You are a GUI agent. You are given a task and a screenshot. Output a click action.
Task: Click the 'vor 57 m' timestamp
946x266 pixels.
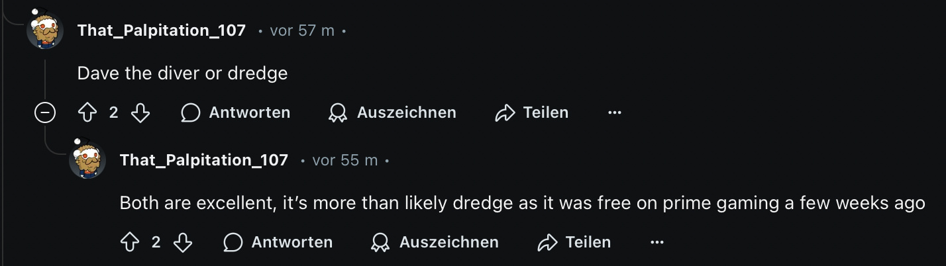(302, 30)
